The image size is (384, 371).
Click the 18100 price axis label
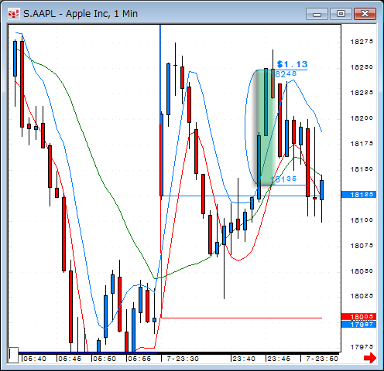click(x=362, y=220)
